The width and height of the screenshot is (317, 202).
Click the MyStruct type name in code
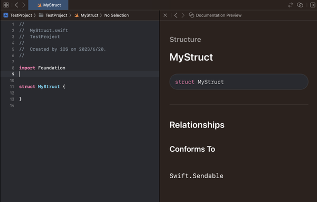coord(49,87)
